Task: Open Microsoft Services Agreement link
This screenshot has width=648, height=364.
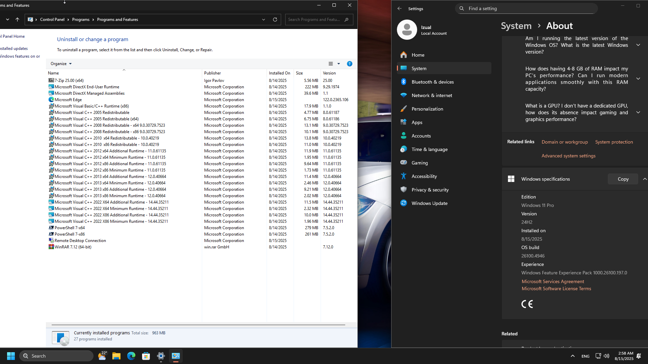Action: point(553,281)
